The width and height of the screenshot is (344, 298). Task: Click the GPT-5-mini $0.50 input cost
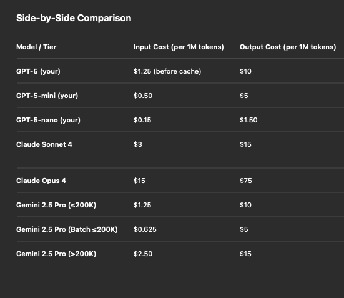[143, 96]
